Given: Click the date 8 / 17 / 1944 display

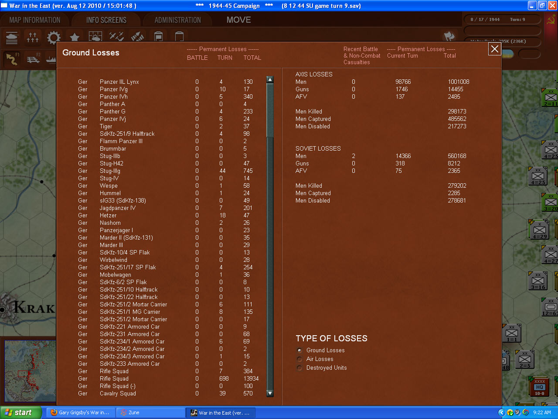Looking at the screenshot, I should coord(485,20).
